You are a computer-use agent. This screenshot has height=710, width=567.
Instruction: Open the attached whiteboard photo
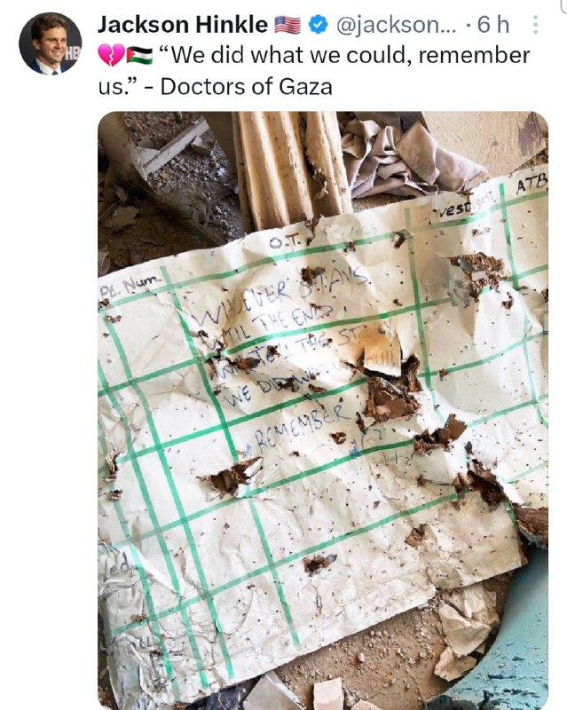point(323,410)
